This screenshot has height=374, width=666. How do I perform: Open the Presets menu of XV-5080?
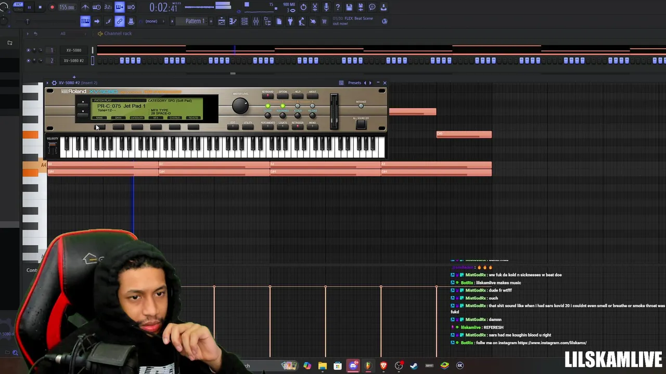click(354, 83)
